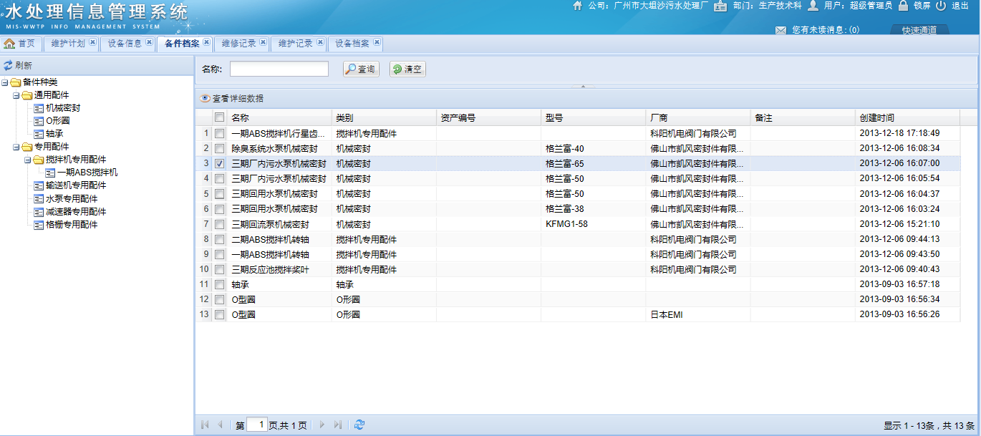The image size is (981, 436).
Task: Close the 维护计划 tab
Action: pyautogui.click(x=92, y=43)
